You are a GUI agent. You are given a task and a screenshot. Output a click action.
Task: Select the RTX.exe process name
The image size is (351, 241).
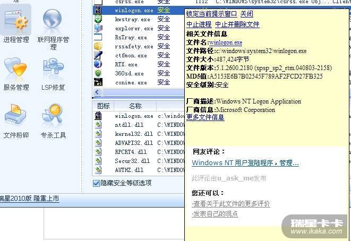pos(126,64)
